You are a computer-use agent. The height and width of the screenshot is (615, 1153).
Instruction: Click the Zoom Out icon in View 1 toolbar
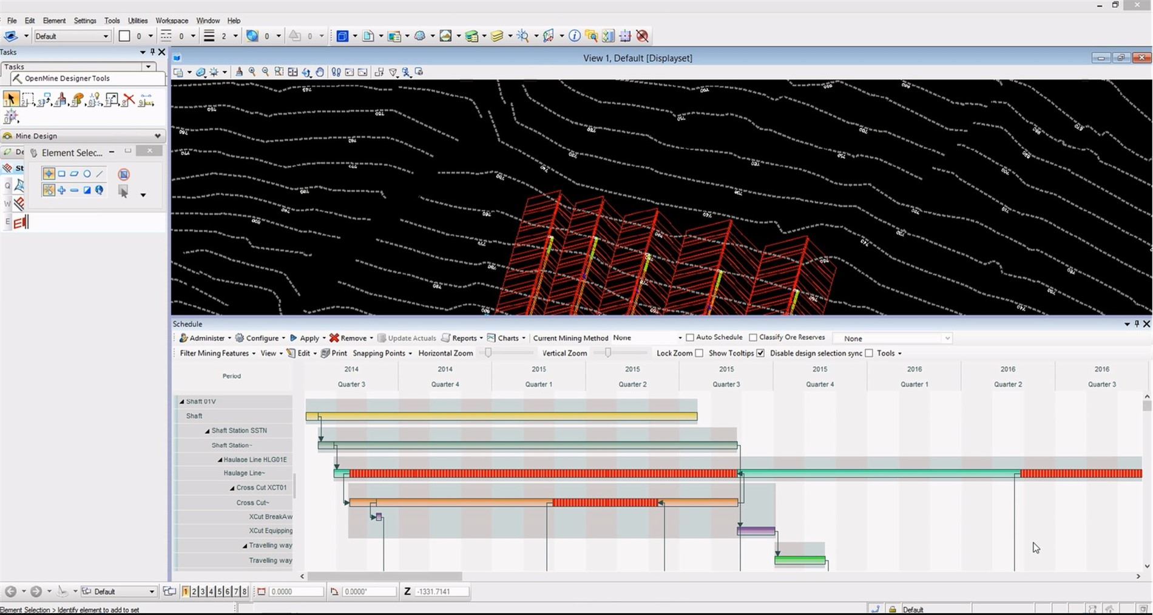265,72
